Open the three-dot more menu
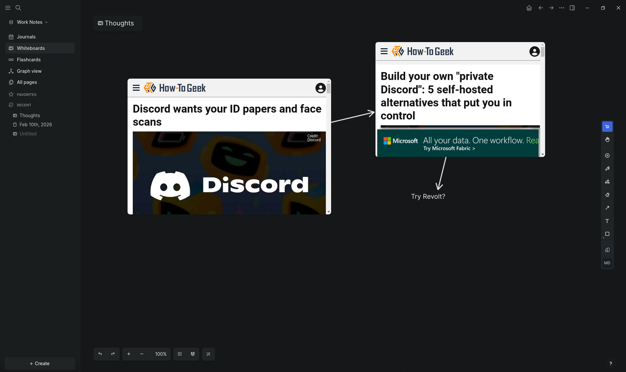The height and width of the screenshot is (372, 626). (x=562, y=8)
